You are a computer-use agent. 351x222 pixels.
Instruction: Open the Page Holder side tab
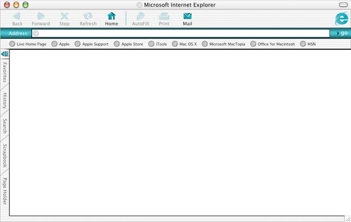click(5, 191)
